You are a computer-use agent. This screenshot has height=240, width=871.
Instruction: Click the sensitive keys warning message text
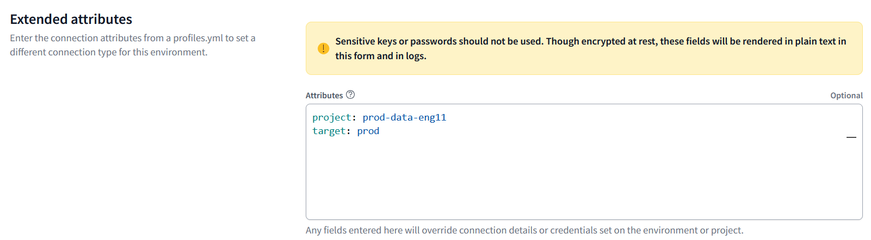[x=591, y=48]
